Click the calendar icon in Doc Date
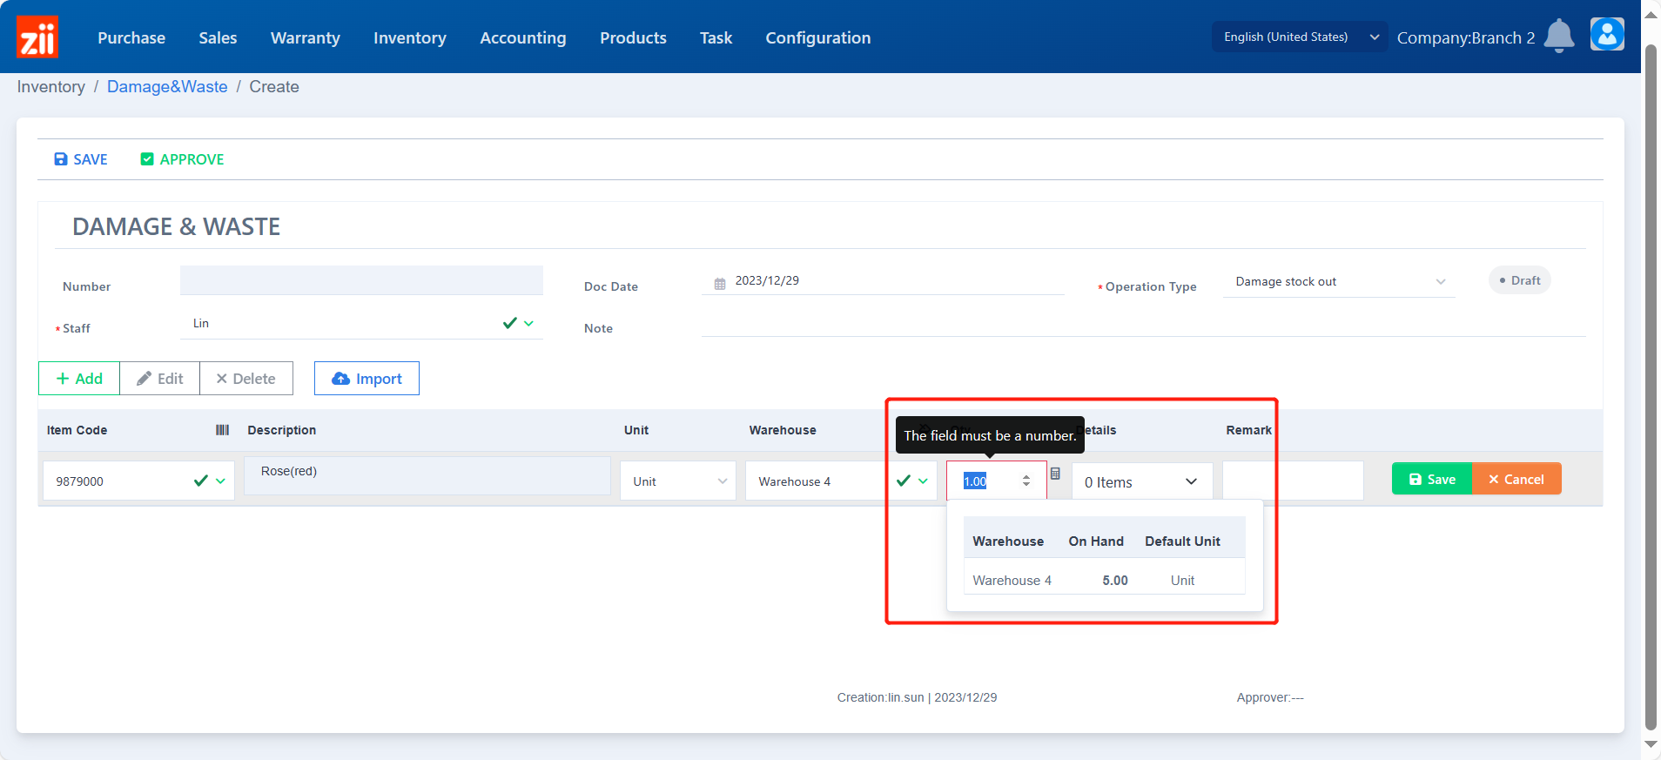This screenshot has width=1661, height=760. pyautogui.click(x=720, y=284)
